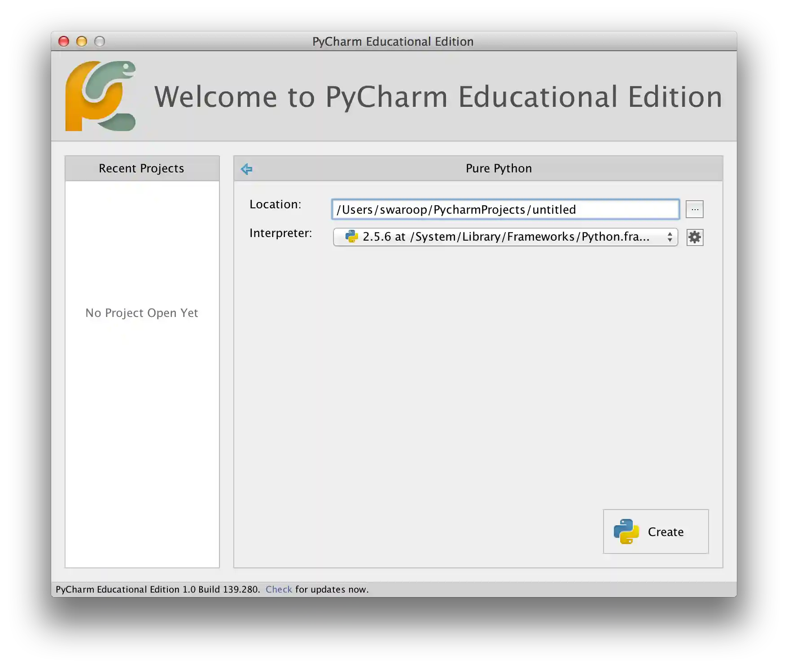This screenshot has width=788, height=668.
Task: Click the browse ellipsis beside Location field
Action: [695, 209]
